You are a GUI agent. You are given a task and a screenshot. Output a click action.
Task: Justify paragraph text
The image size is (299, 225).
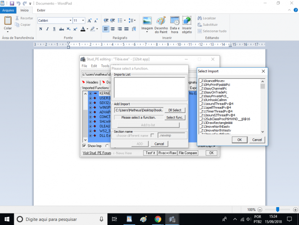[126, 29]
